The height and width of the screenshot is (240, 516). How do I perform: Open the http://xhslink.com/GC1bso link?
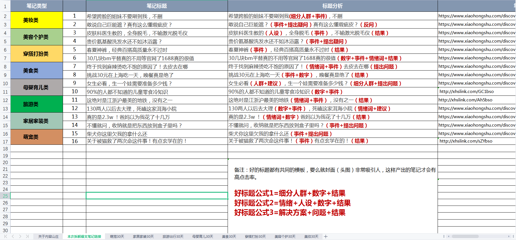pos(466,92)
